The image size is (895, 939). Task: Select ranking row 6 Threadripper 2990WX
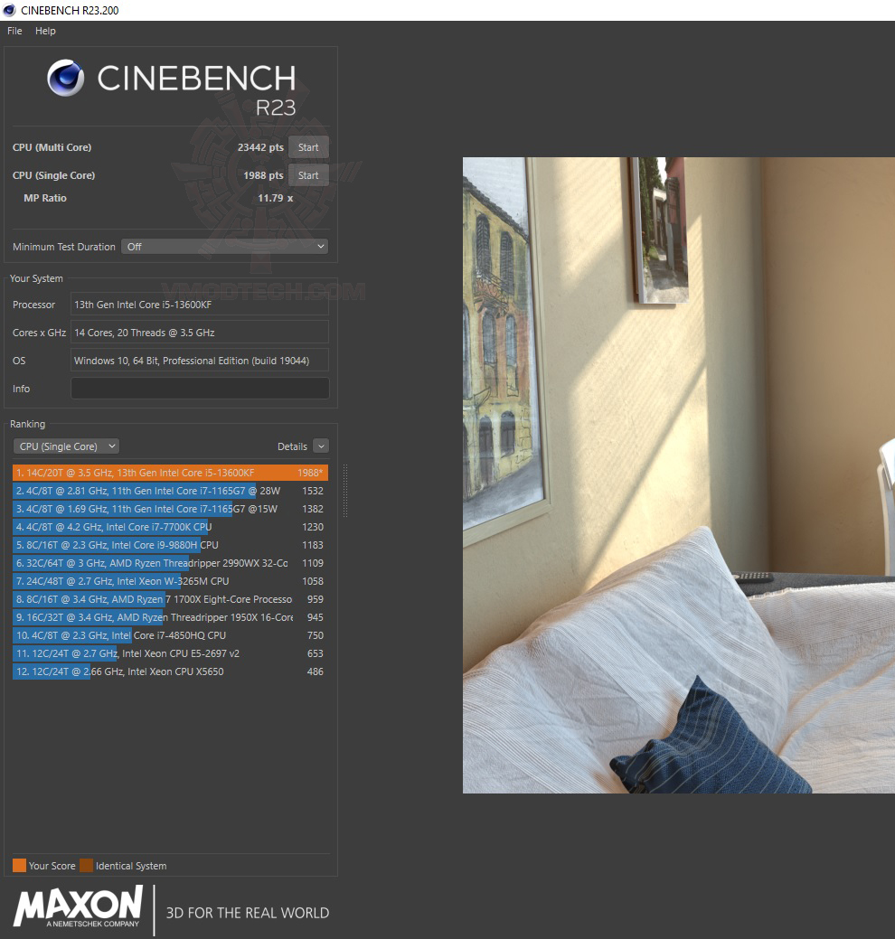[x=170, y=563]
